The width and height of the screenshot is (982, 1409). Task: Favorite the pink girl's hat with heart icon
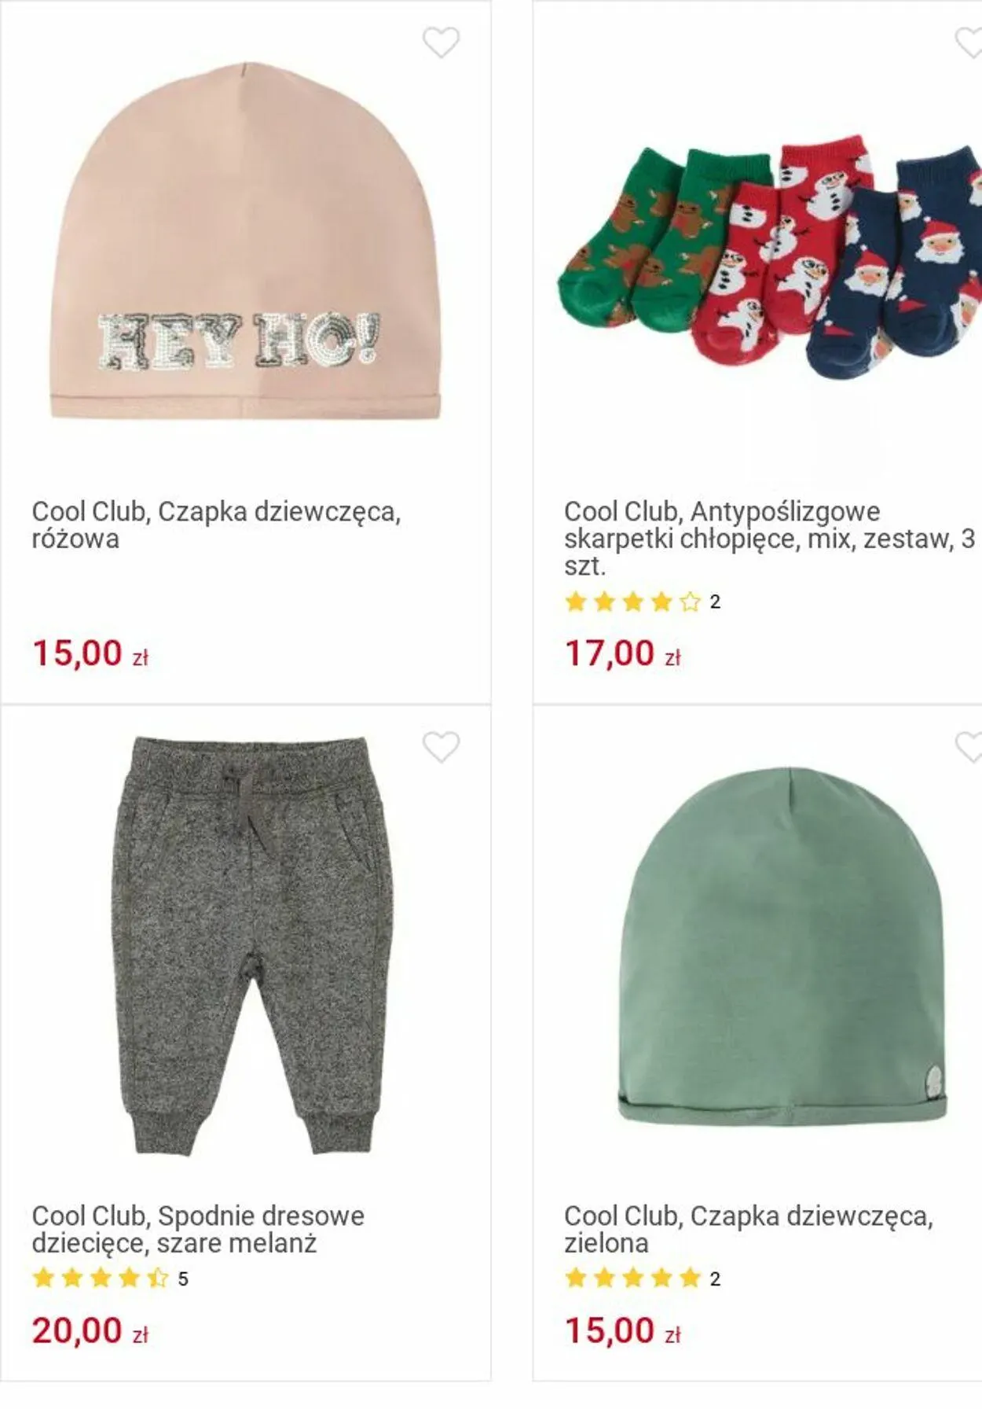[x=441, y=42]
